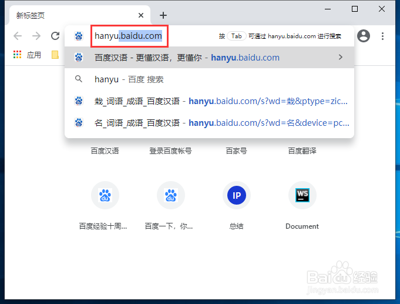Open 登录百度帐号 shortcut tile
Image resolution: width=400 pixels, height=304 pixels.
coord(171,151)
